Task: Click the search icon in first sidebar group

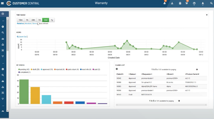Action: click(3, 32)
